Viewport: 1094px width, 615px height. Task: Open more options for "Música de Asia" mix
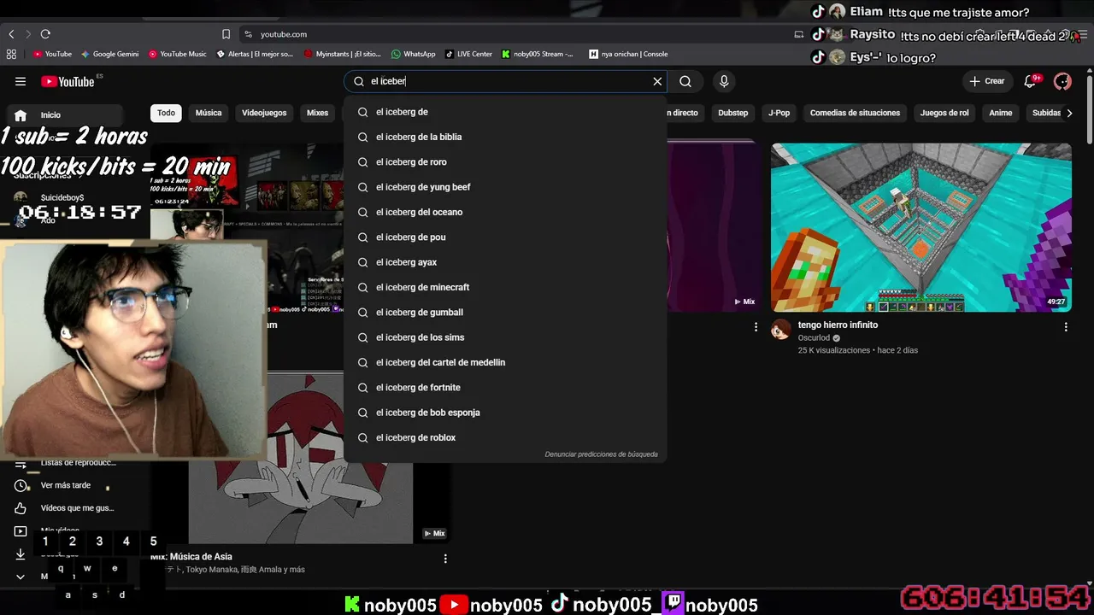coord(445,559)
